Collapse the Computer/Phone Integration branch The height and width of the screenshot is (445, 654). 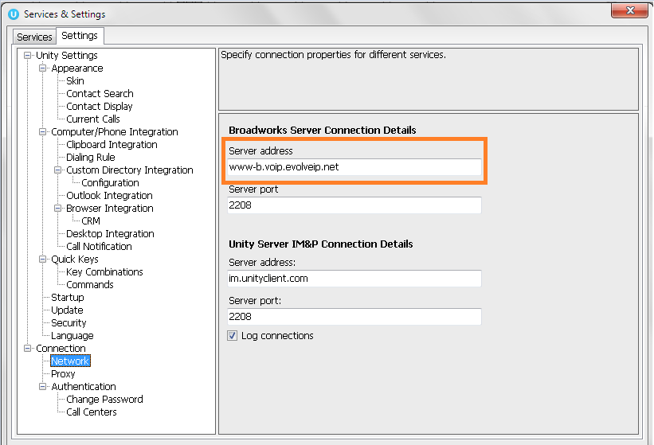tap(43, 132)
